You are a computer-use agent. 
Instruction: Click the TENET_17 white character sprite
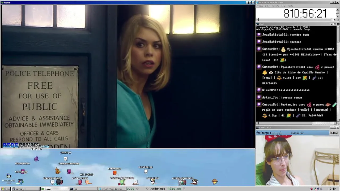[65, 158]
